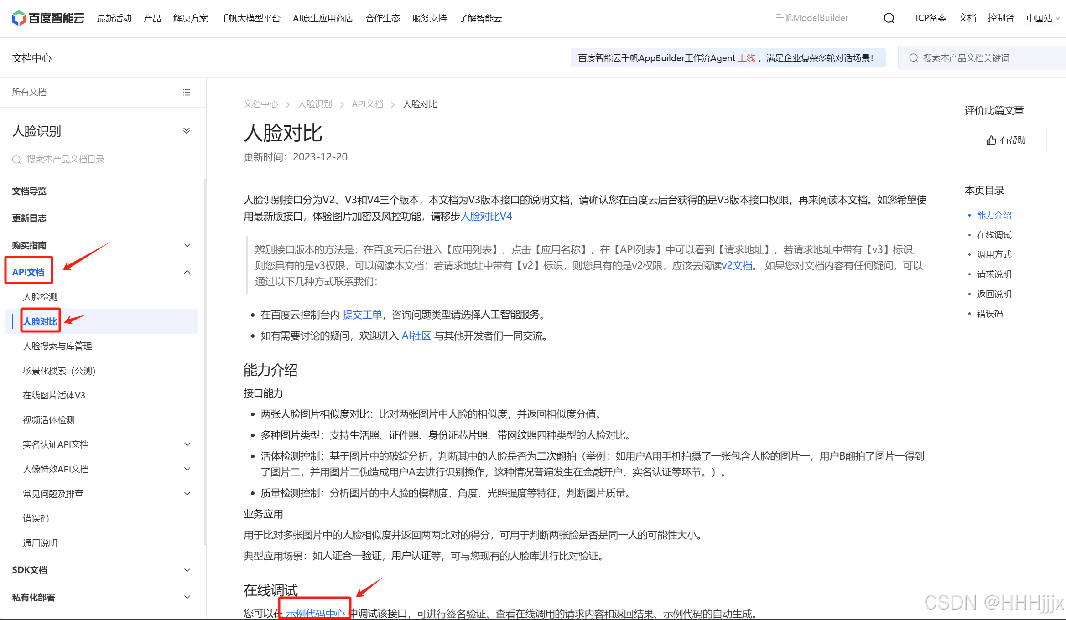Click the 搜索本产品文档目录 search icon
The height and width of the screenshot is (620, 1066).
click(x=17, y=160)
